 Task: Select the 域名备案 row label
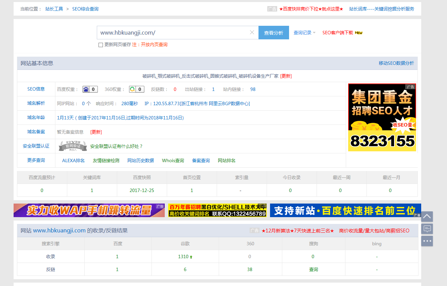(x=36, y=132)
